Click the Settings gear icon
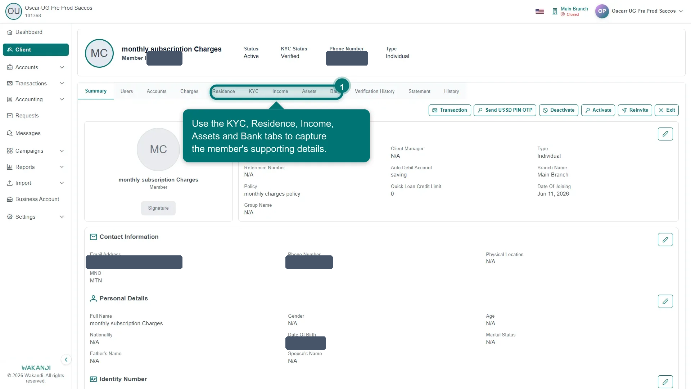 click(x=10, y=217)
